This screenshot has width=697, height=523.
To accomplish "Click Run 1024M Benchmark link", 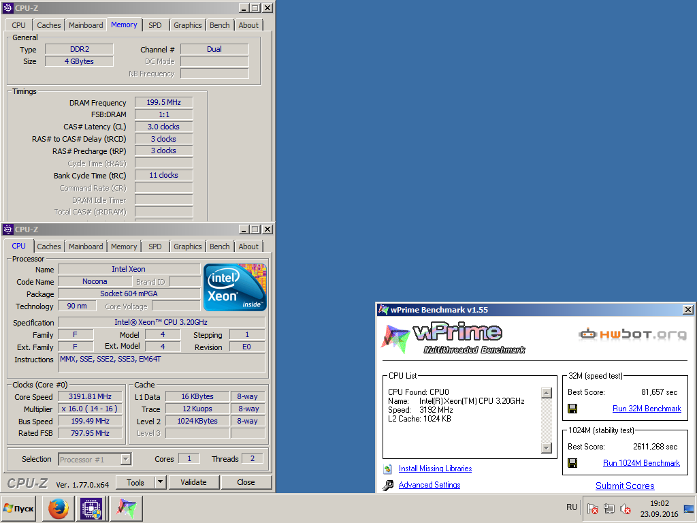I will point(641,463).
